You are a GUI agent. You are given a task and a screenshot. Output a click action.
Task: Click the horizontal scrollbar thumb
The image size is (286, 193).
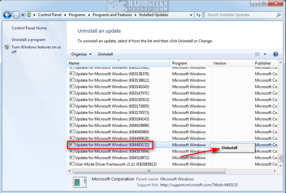(149, 171)
